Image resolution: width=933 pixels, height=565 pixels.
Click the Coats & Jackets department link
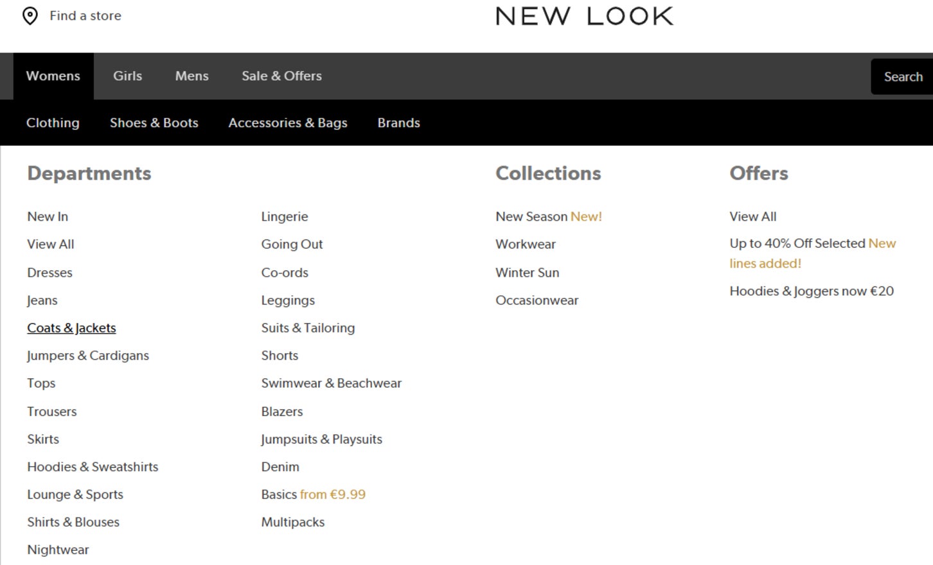[71, 327]
